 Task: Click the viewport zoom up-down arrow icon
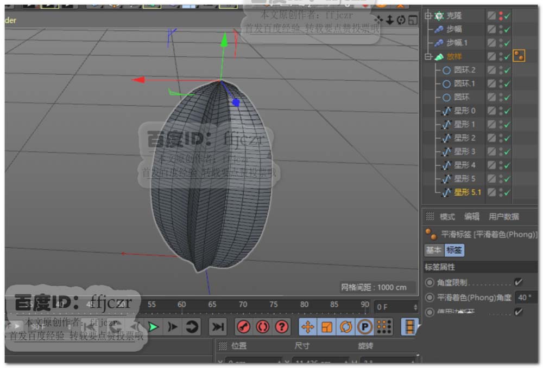[x=389, y=20]
